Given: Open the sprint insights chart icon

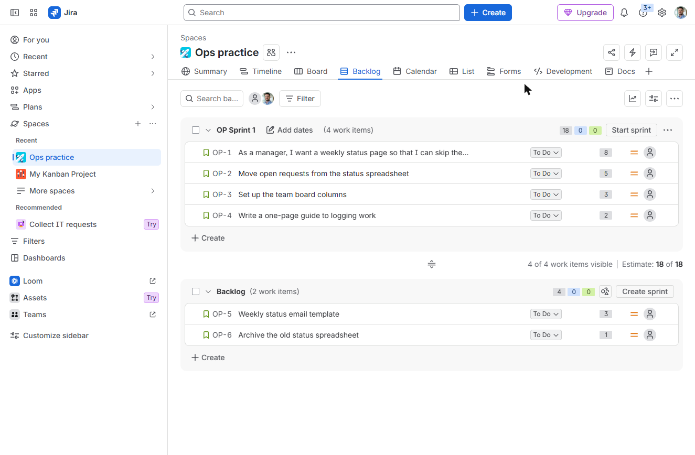Looking at the screenshot, I should pyautogui.click(x=633, y=99).
